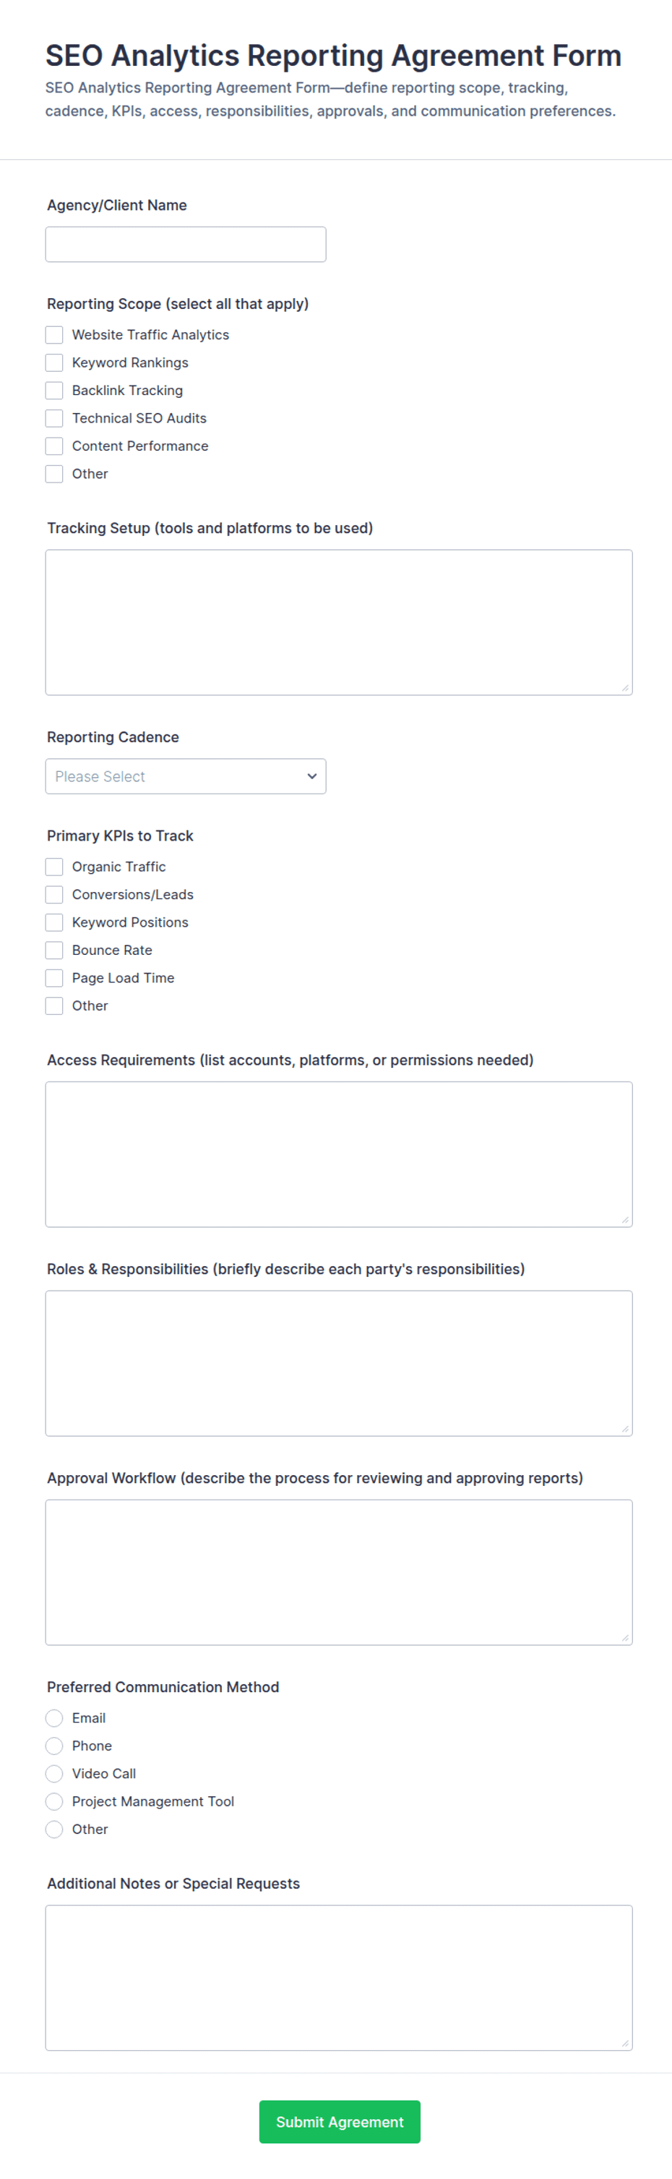This screenshot has width=672, height=2179.
Task: Tick the Keyword Rankings checkbox
Action: 54,363
